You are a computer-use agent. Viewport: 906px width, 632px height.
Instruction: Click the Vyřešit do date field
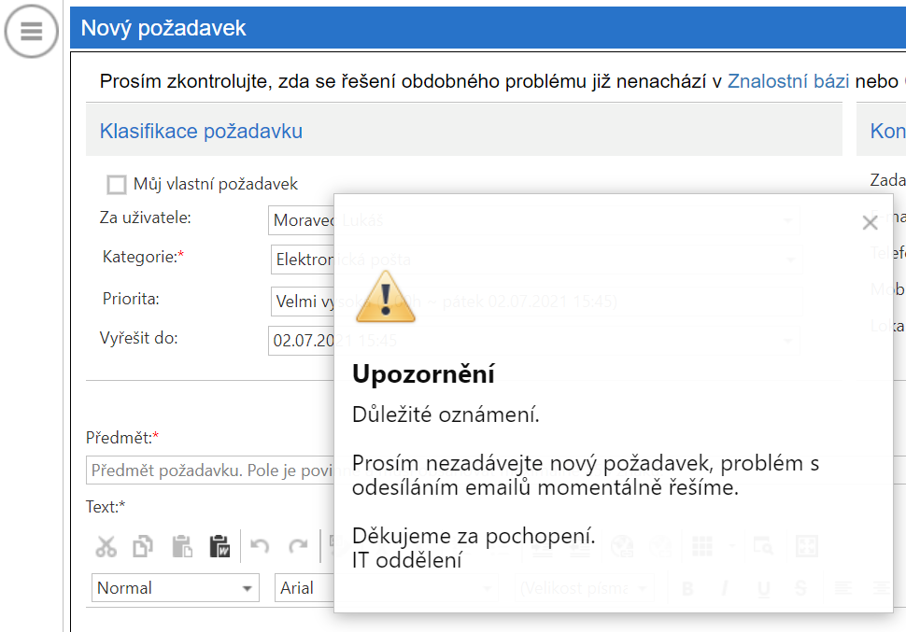click(x=301, y=341)
